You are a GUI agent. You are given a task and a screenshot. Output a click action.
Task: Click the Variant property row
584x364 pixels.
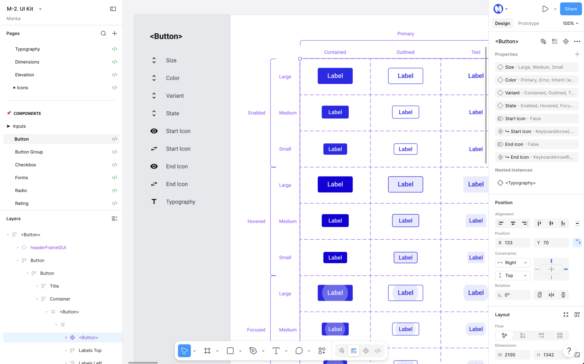[537, 93]
